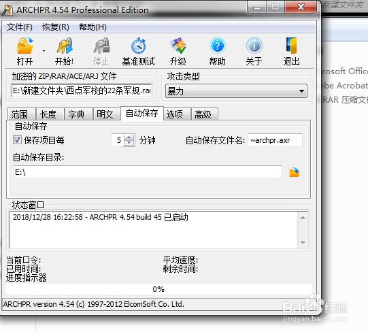Switch to the 明文 tab

[x=107, y=114]
